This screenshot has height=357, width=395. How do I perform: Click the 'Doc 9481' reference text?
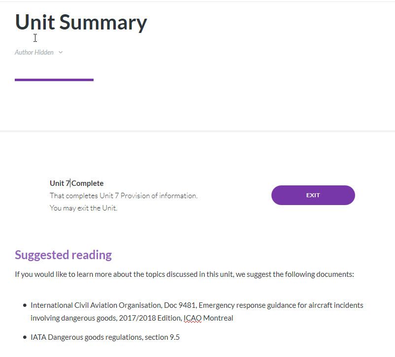181,305
